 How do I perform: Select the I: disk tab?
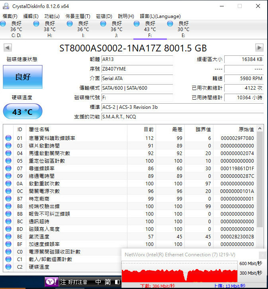point(83,29)
